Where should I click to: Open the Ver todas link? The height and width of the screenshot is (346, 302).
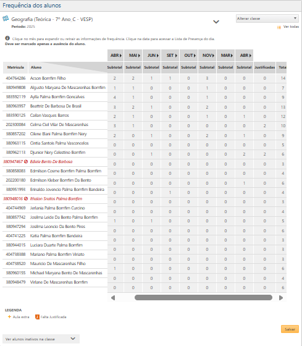pos(291,27)
